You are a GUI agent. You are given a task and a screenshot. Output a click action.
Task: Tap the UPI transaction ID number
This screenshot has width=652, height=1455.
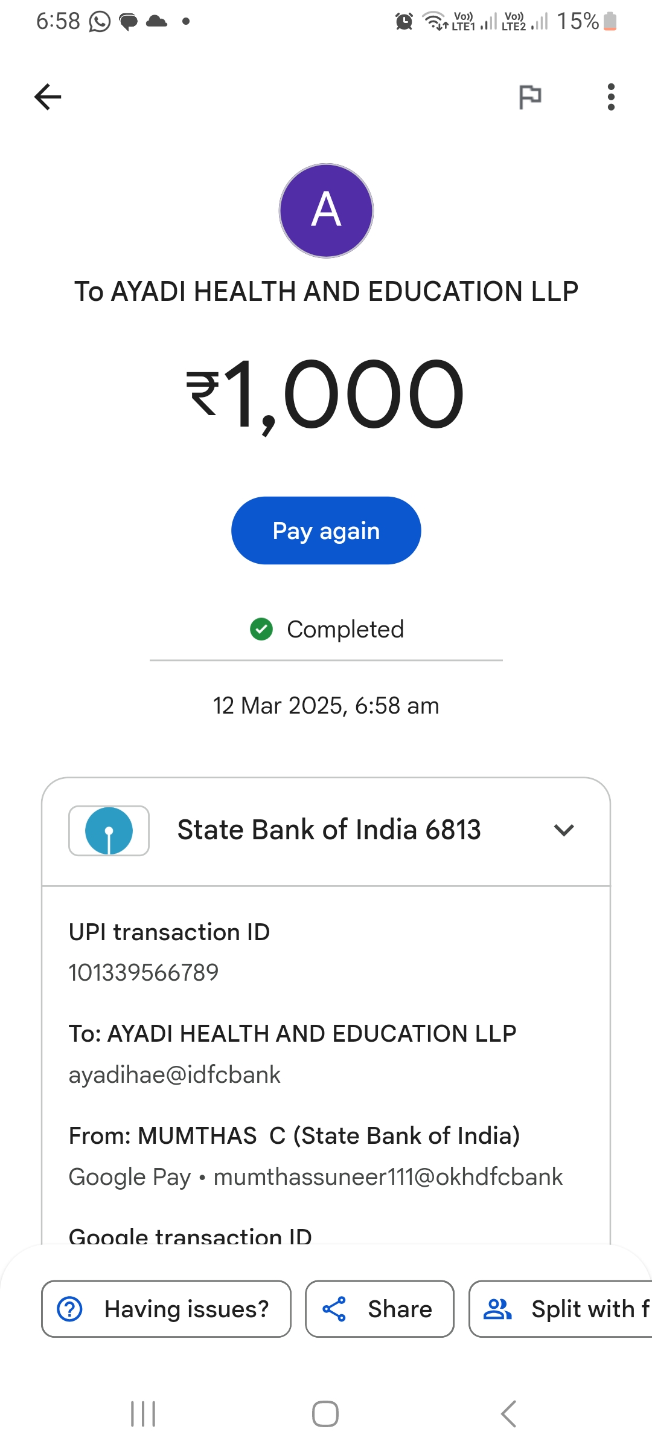(144, 972)
